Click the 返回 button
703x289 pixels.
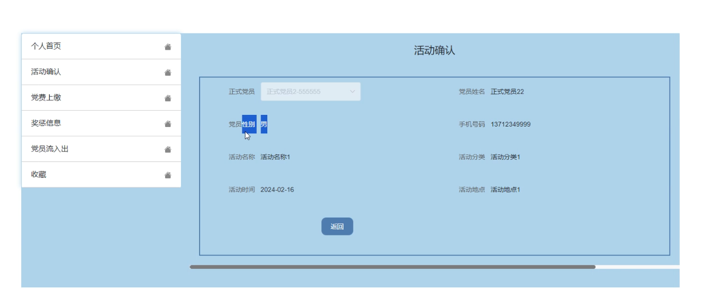337,227
